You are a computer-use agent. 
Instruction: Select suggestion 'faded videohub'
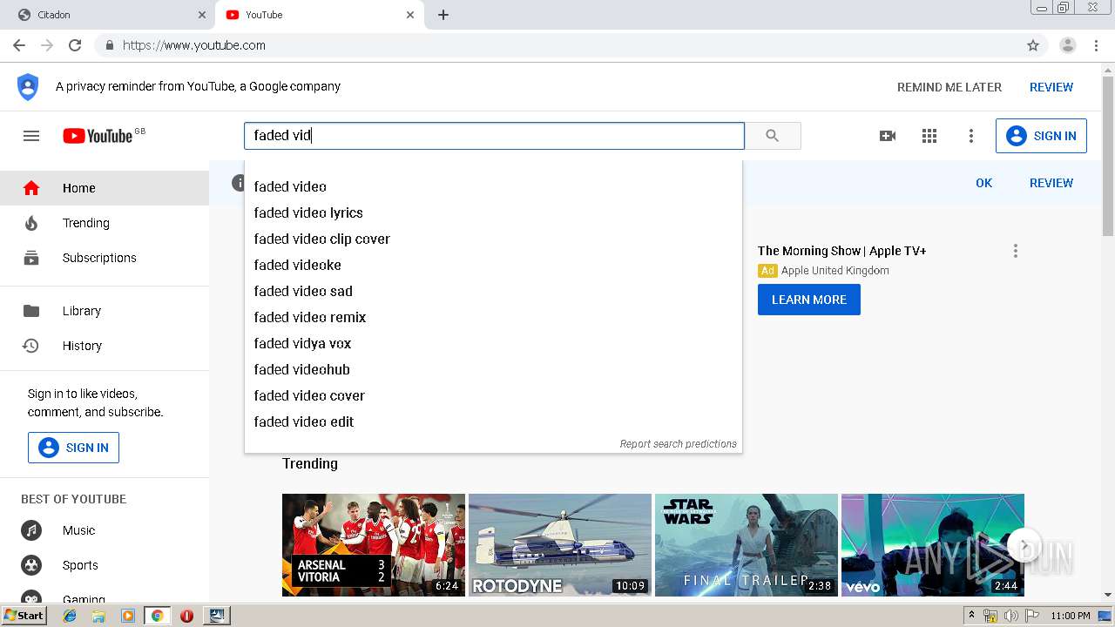click(493, 369)
